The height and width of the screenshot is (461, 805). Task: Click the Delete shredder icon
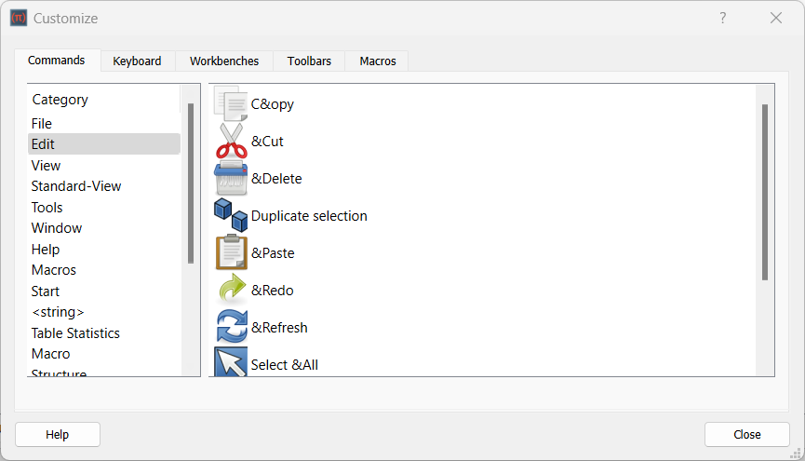[231, 178]
